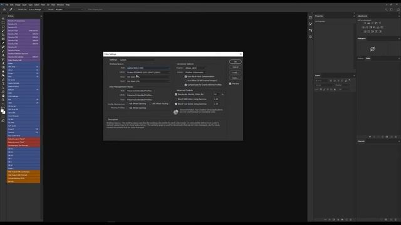401x225 pixels.
Task: Select the Crop tool
Action: point(3,35)
